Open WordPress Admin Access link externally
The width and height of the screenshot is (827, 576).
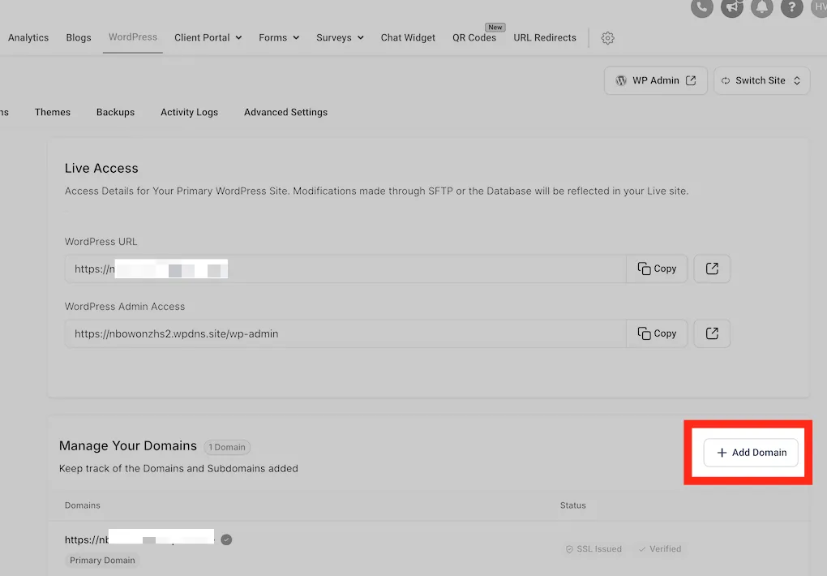(712, 333)
